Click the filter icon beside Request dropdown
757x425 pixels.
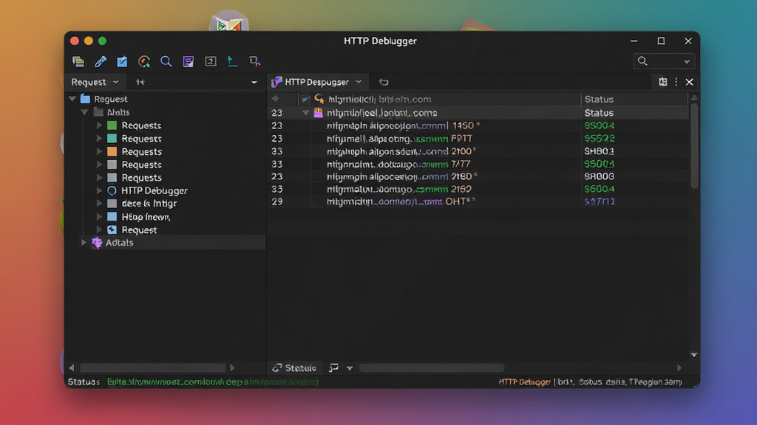pyautogui.click(x=140, y=82)
